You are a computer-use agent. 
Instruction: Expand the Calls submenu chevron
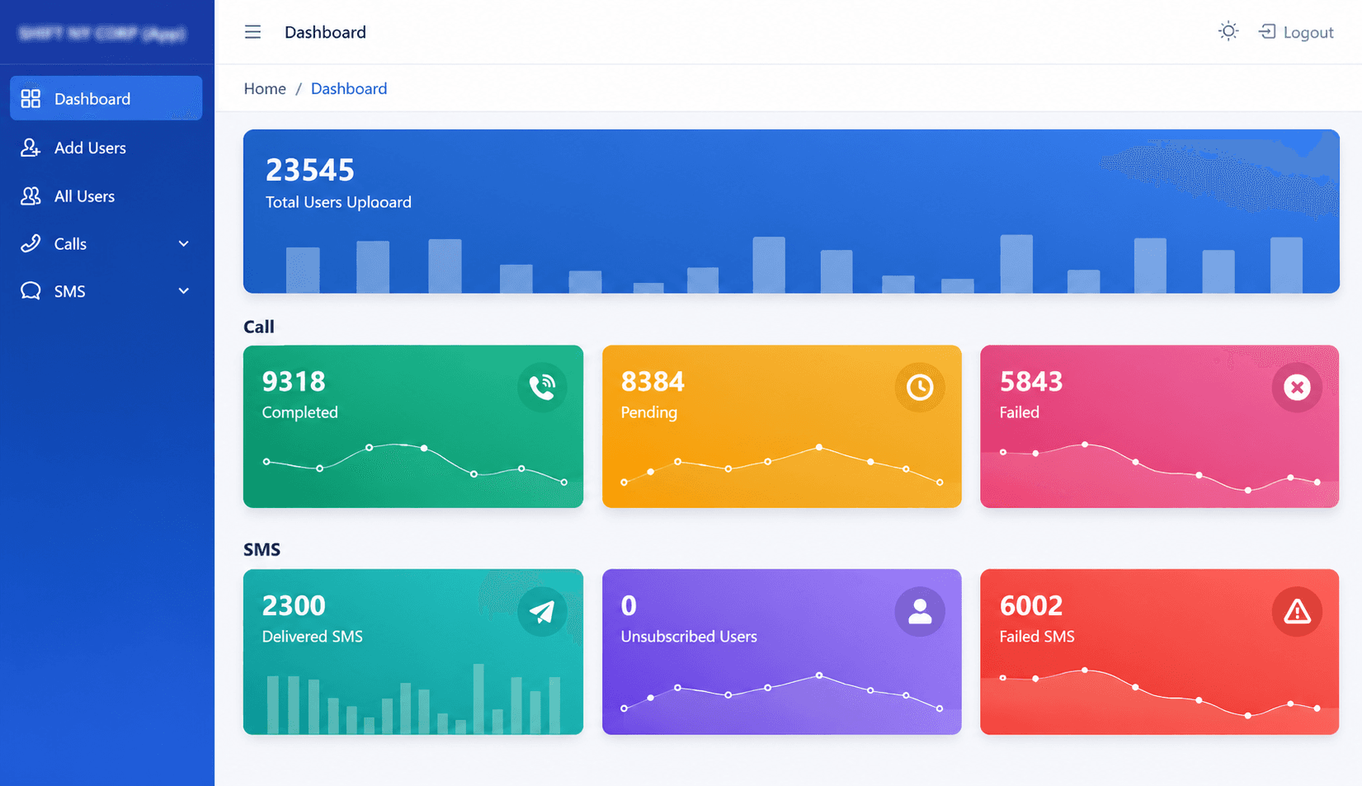click(184, 244)
